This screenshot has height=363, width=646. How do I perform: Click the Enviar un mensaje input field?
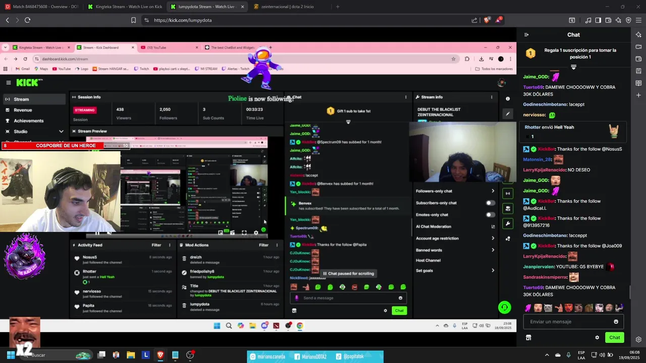(573, 322)
